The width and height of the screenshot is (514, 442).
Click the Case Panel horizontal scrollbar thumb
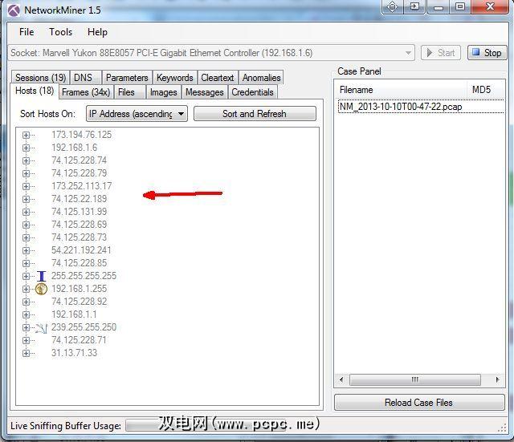pyautogui.click(x=414, y=379)
